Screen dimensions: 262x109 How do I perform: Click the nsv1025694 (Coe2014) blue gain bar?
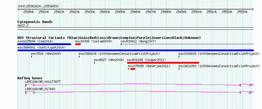click(44, 44)
